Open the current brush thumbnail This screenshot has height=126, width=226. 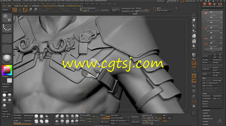pos(7,18)
